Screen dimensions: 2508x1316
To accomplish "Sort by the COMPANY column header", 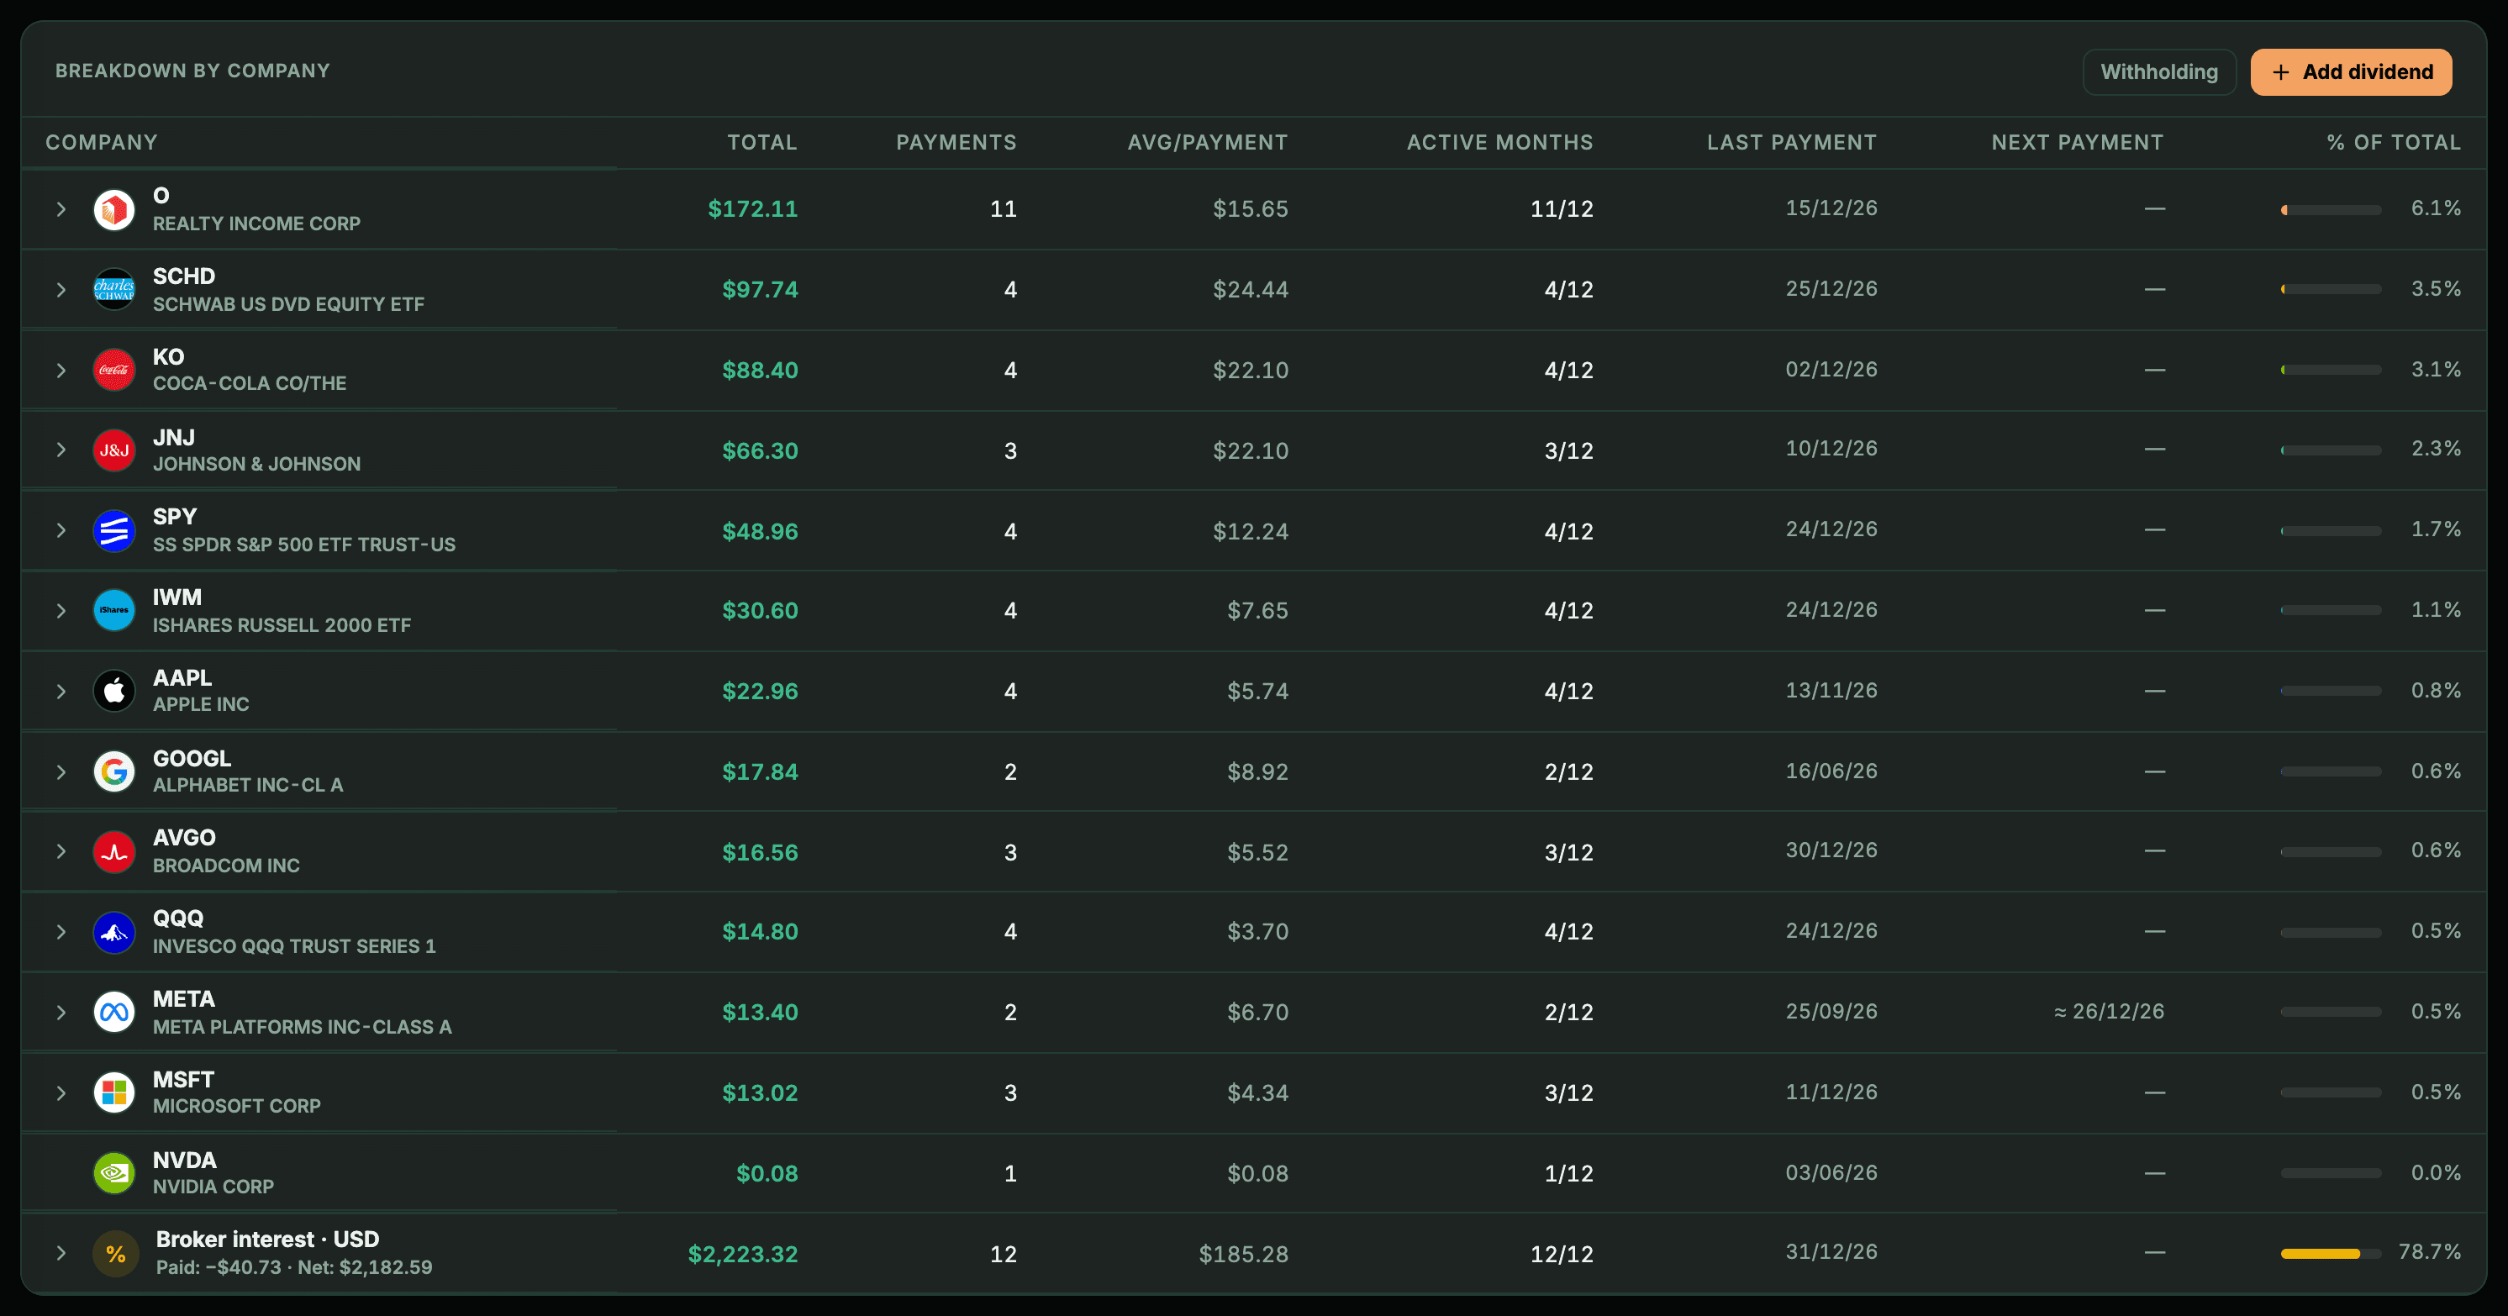I will (x=101, y=142).
